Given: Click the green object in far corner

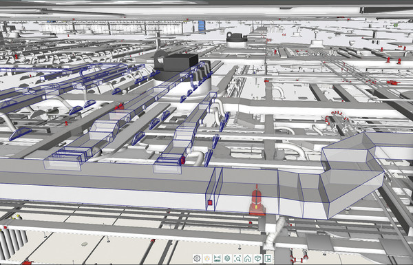Looking at the screenshot, I should (x=395, y=25).
